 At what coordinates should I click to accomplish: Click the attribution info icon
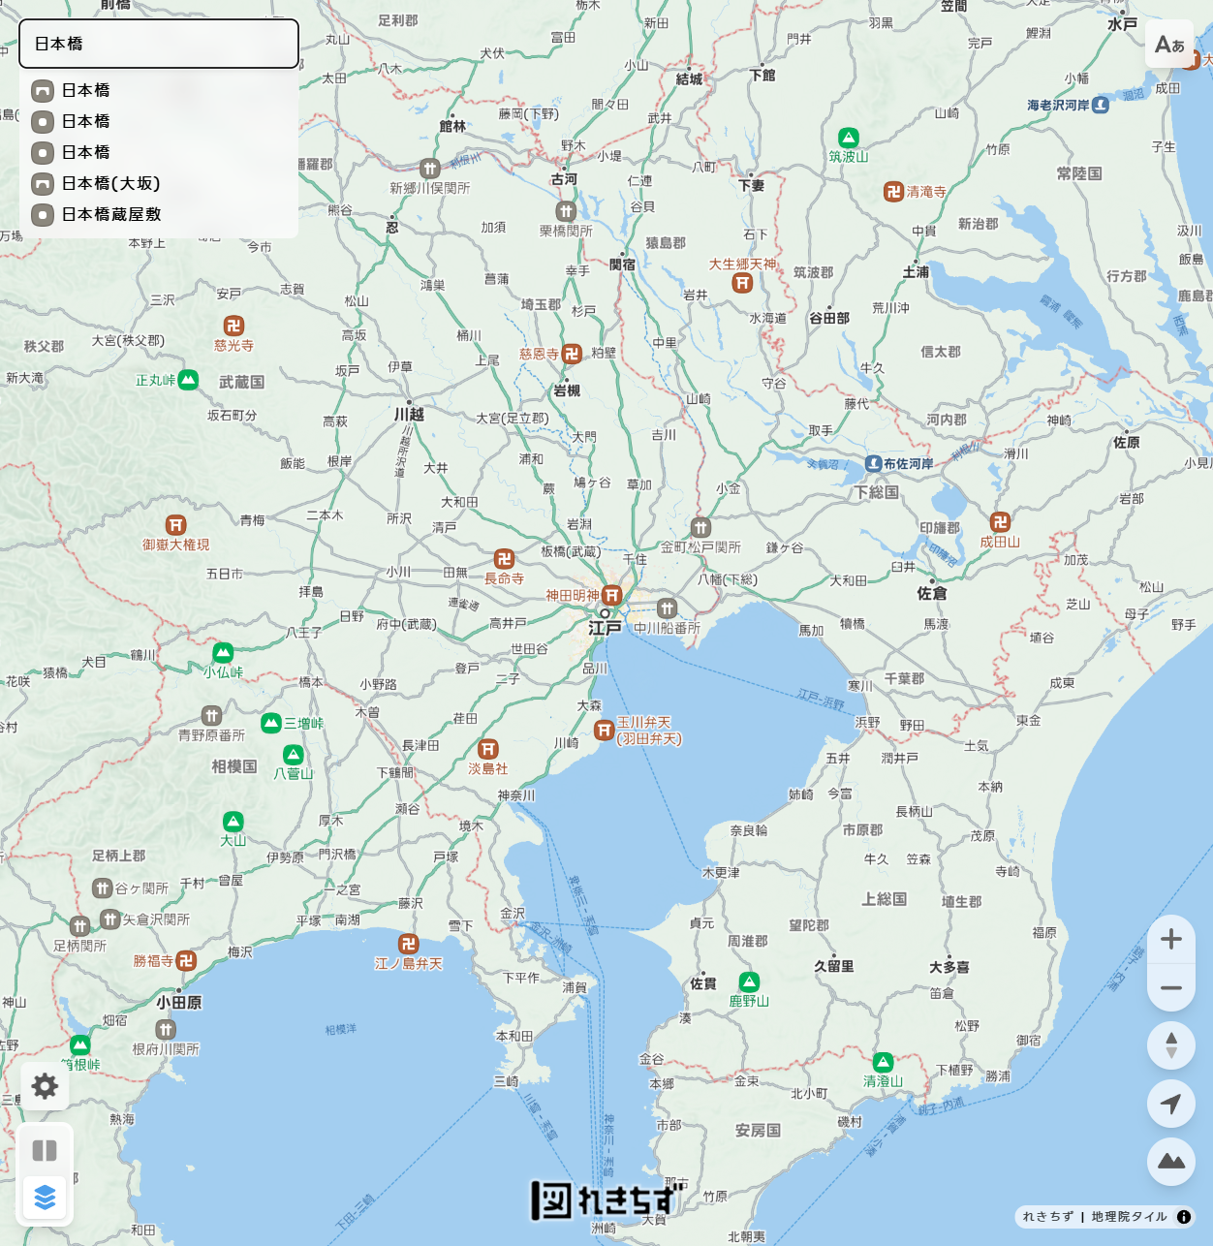pyautogui.click(x=1184, y=1217)
